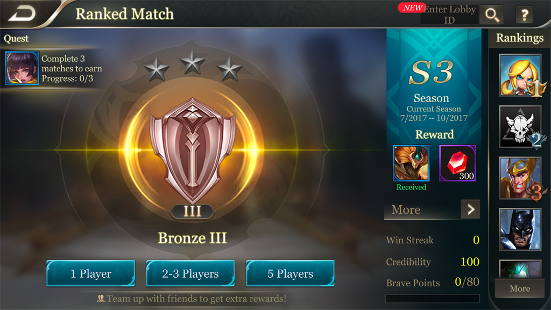Click the Enter Lobby ID field

[x=449, y=15]
